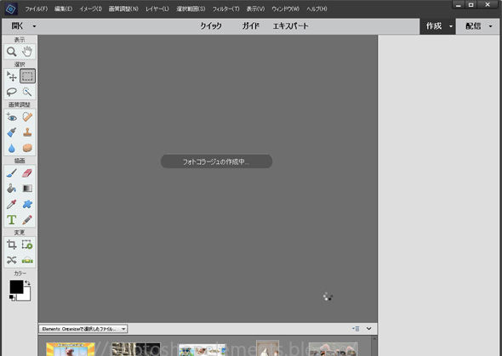Open the 選択範囲(S) menu

(x=191, y=9)
